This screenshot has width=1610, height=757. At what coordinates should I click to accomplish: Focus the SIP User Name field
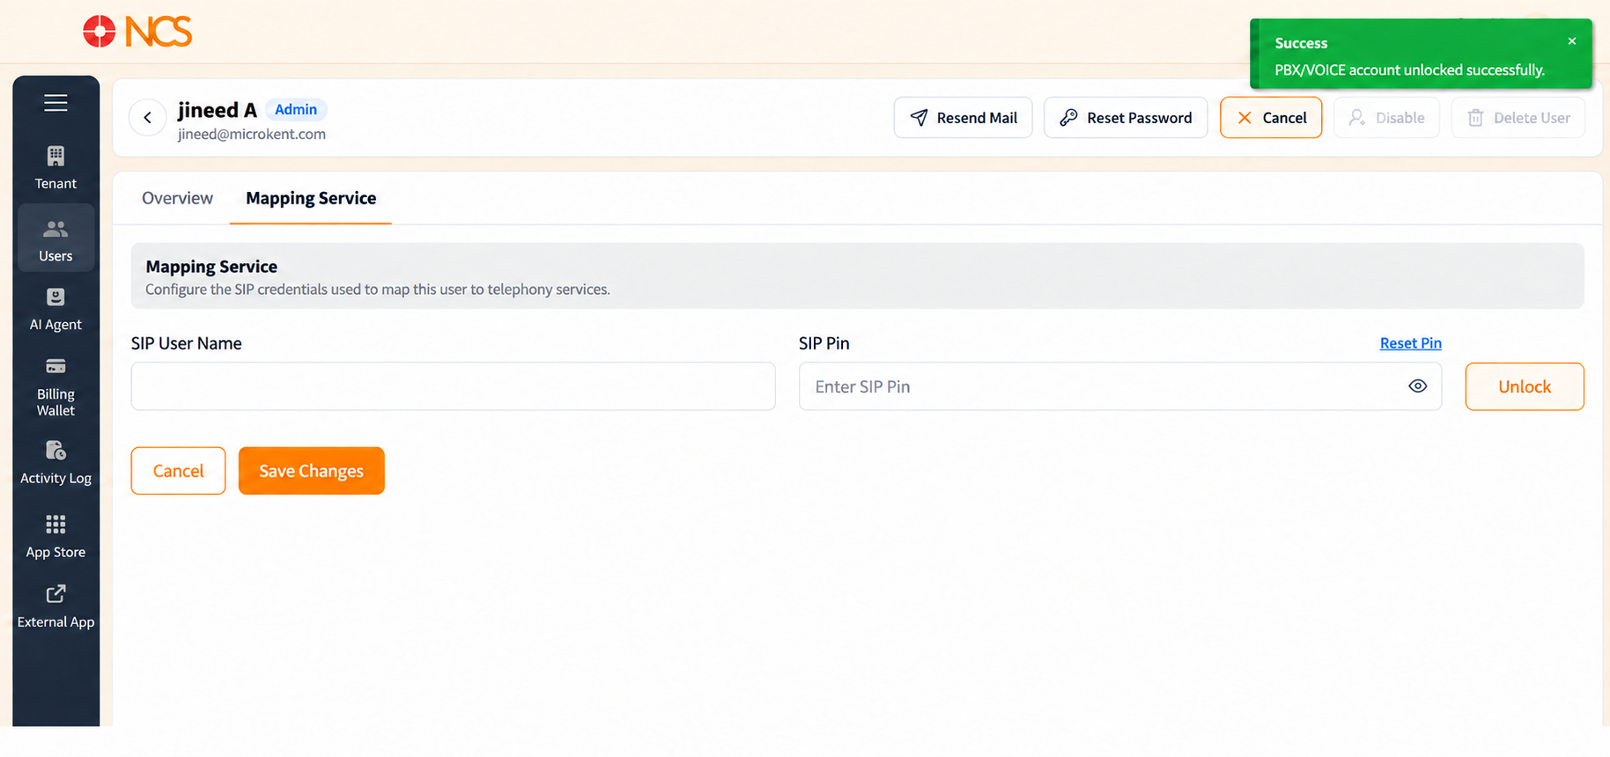(454, 386)
